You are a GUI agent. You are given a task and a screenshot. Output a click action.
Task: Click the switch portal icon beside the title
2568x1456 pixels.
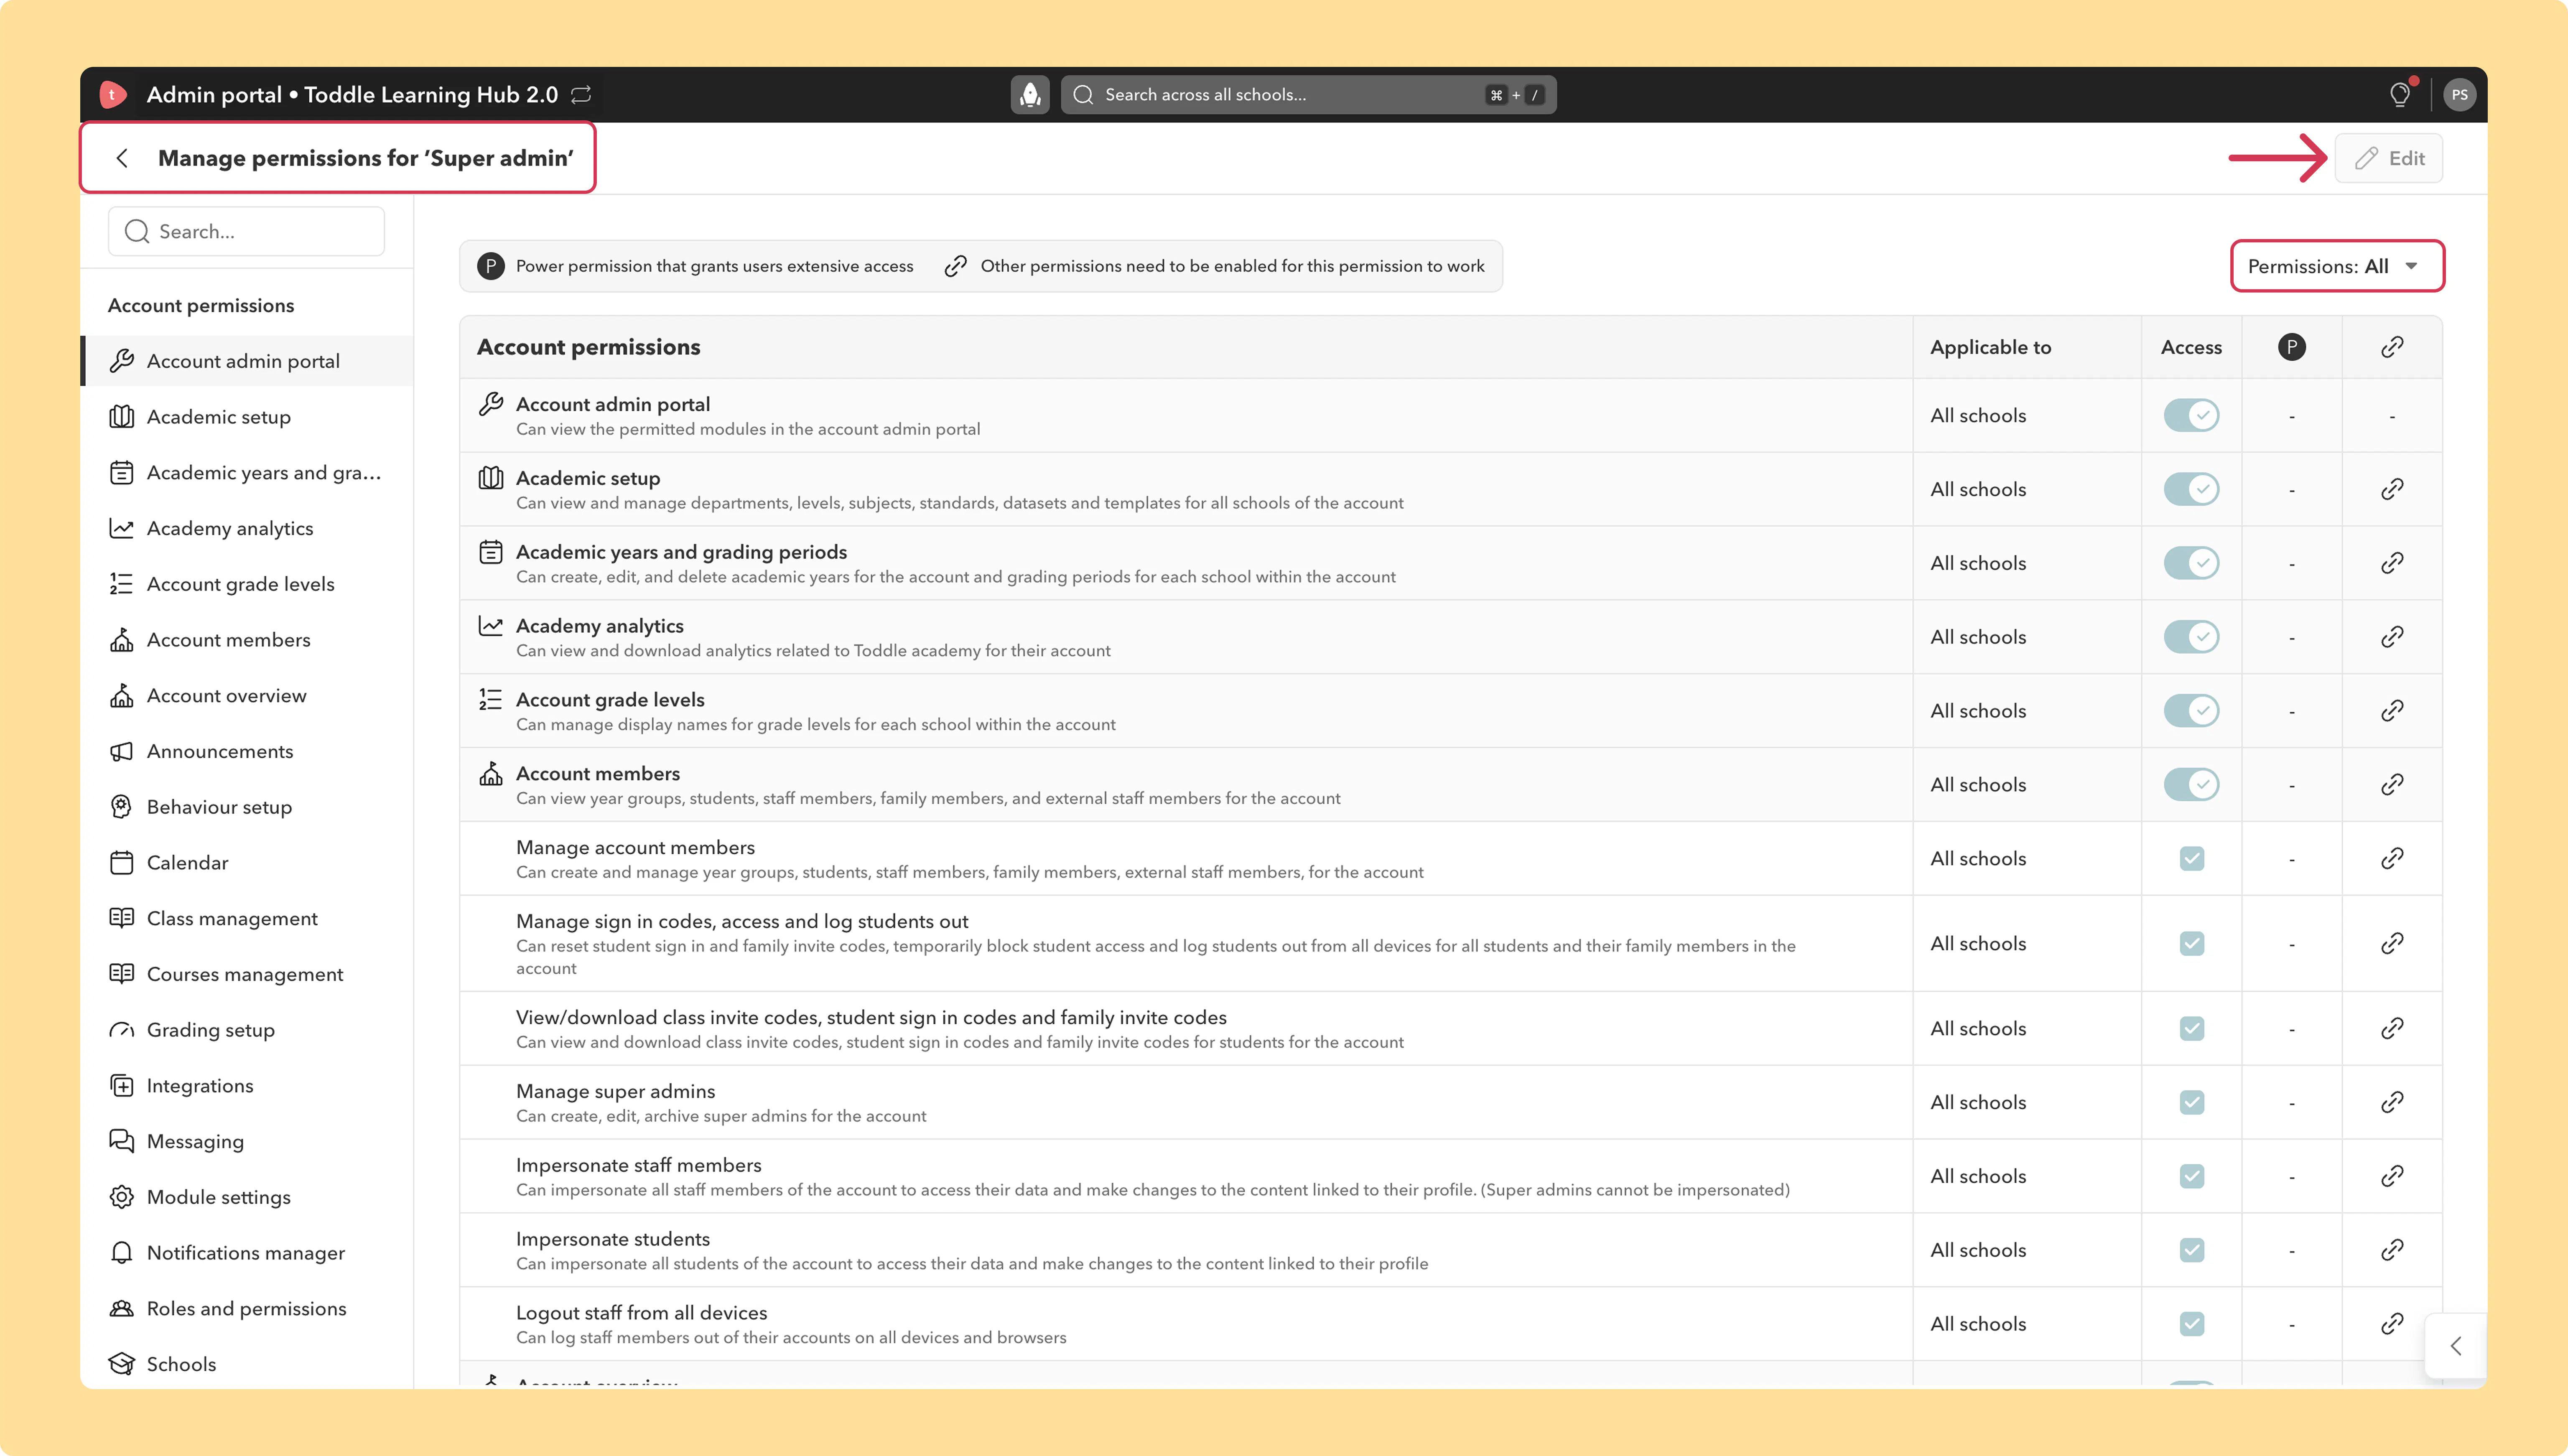(581, 94)
